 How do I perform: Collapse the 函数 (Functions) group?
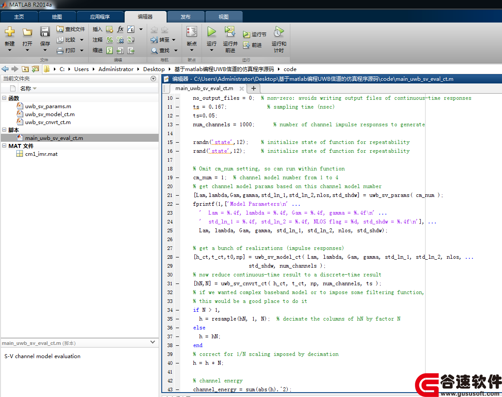4,98
